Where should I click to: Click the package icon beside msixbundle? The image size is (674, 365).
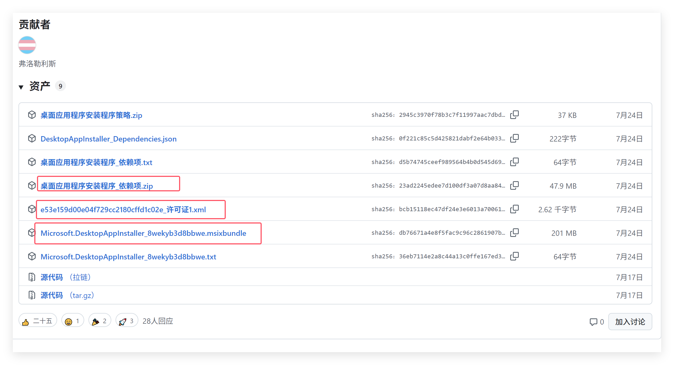click(32, 233)
